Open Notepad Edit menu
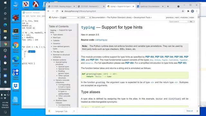The height and width of the screenshot is (116, 206). point(27,16)
